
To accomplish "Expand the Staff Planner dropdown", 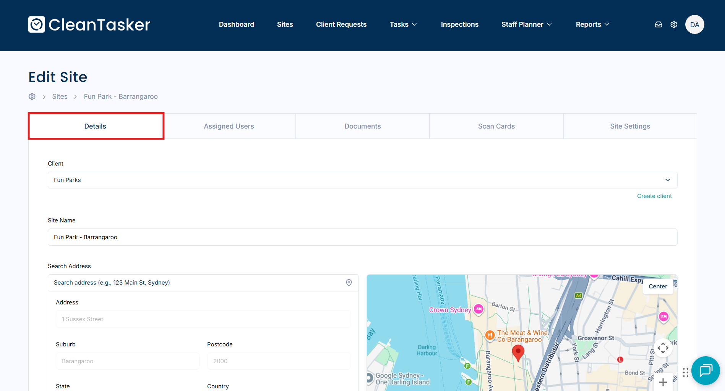I will click(x=526, y=24).
